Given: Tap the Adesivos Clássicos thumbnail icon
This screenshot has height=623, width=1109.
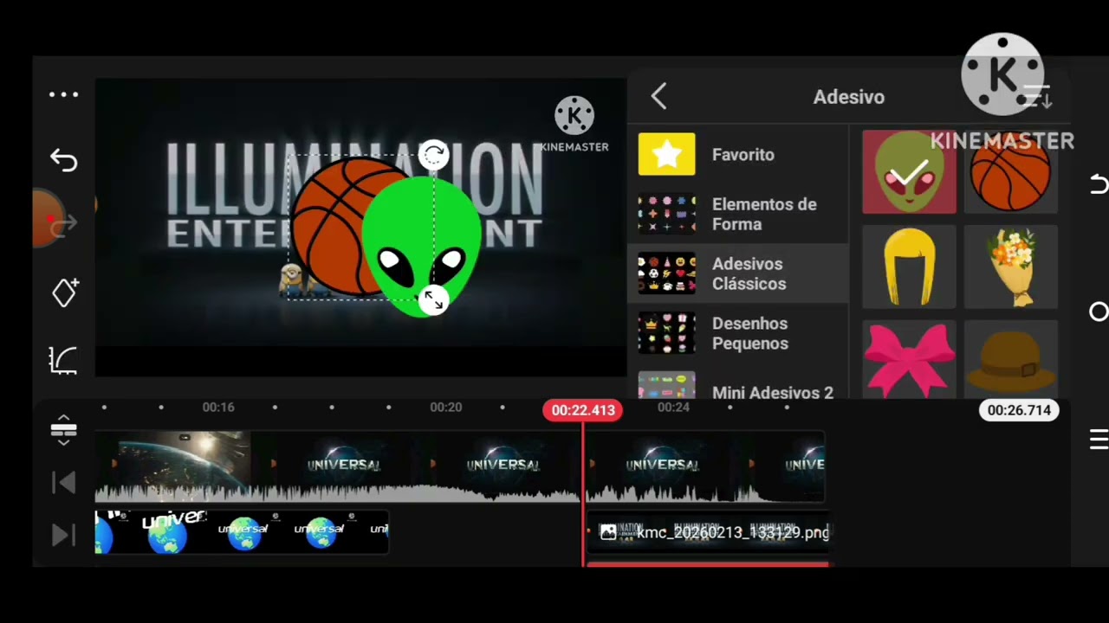Looking at the screenshot, I should pos(666,273).
